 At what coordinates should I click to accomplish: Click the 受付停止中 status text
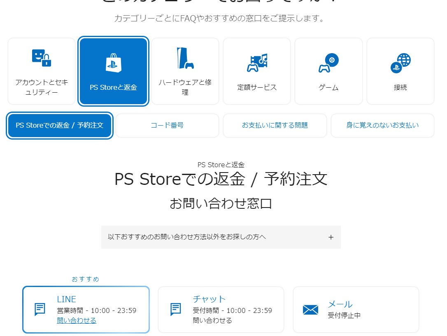pos(344,315)
